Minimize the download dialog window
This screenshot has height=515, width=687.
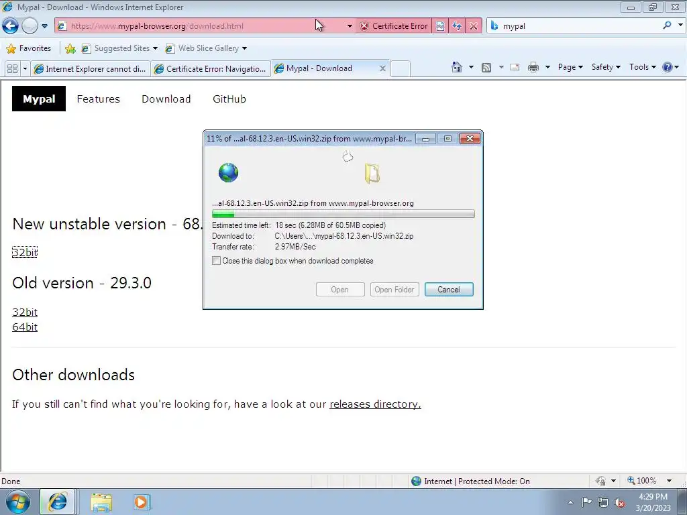pos(425,139)
